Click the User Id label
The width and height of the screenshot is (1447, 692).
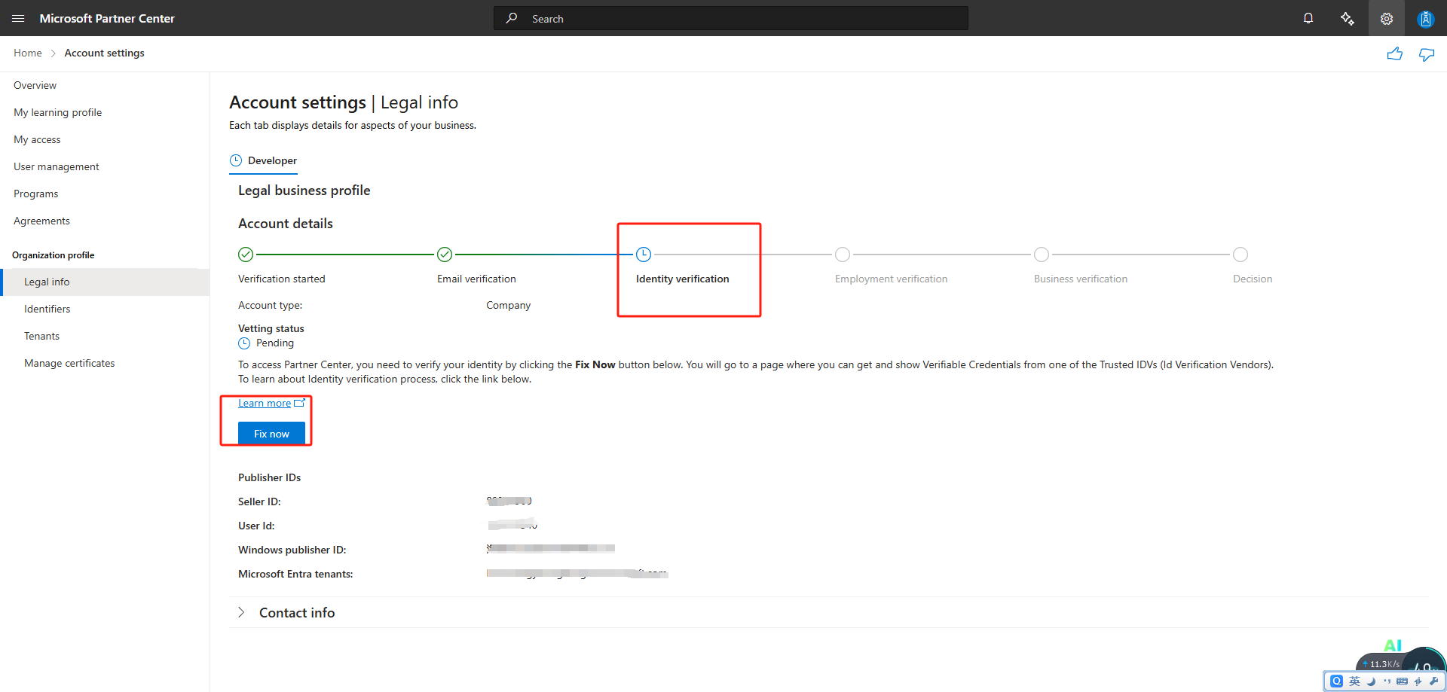coord(256,526)
